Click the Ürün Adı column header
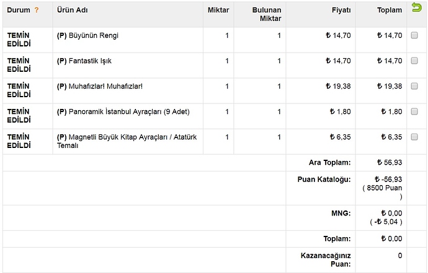 [x=71, y=11]
